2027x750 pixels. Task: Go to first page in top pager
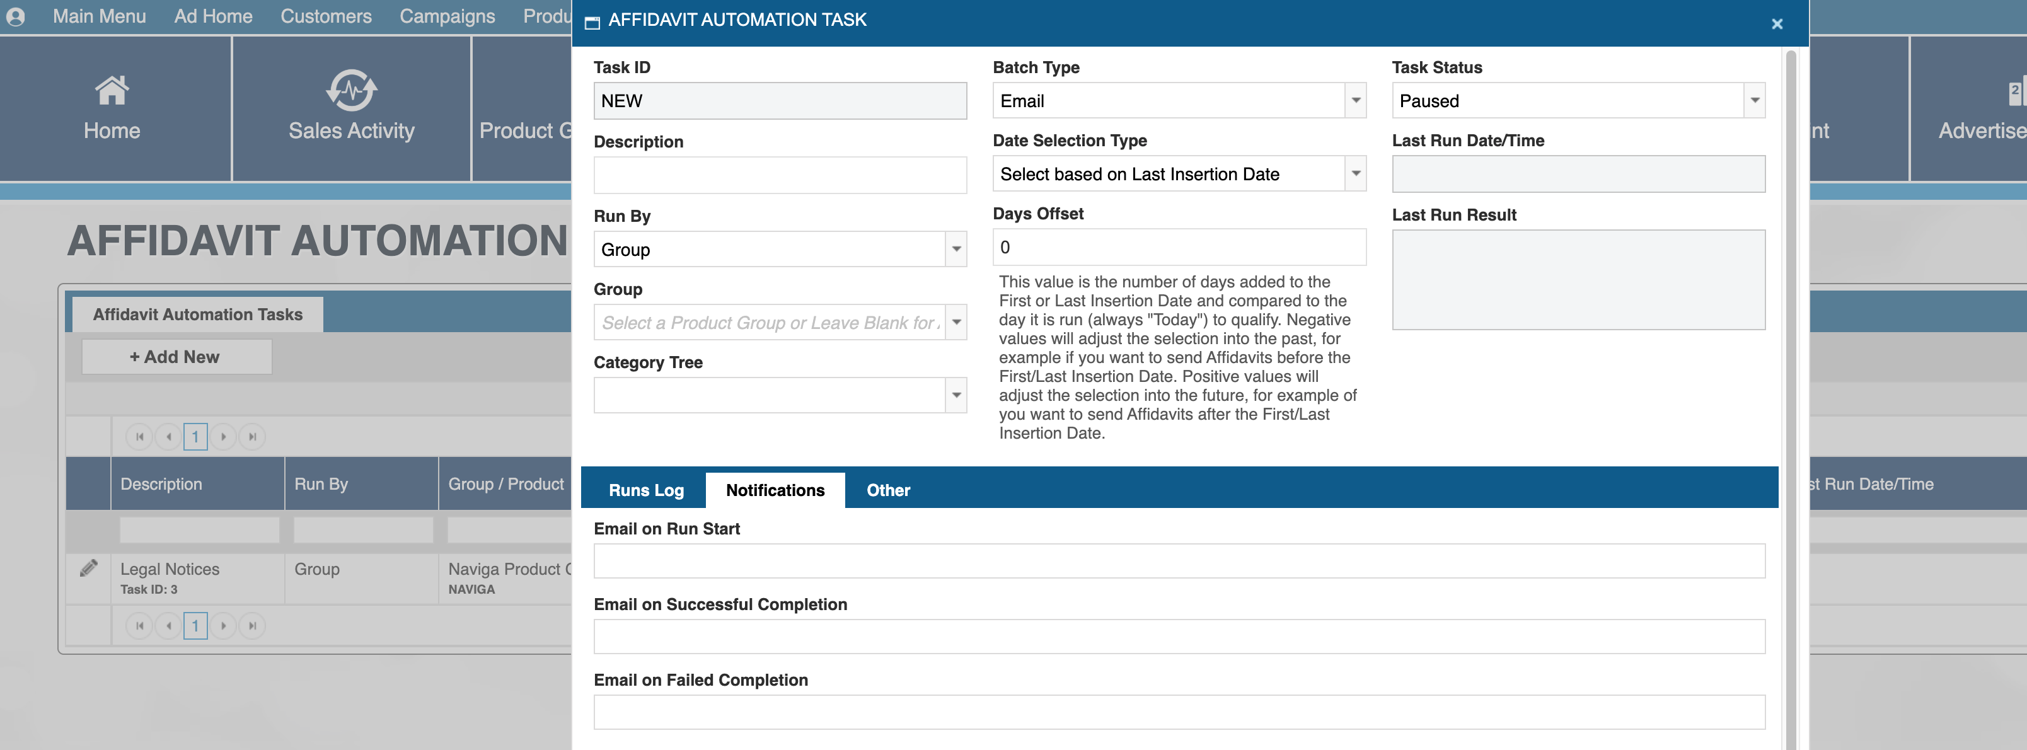(x=139, y=437)
